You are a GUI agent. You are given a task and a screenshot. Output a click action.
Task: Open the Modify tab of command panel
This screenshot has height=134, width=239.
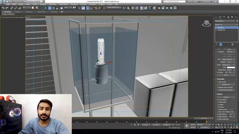[x=220, y=17]
